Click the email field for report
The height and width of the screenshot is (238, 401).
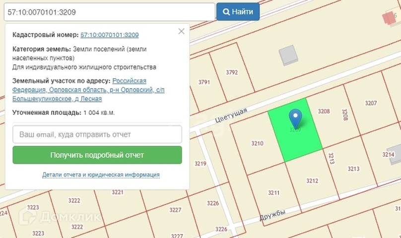tap(97, 134)
